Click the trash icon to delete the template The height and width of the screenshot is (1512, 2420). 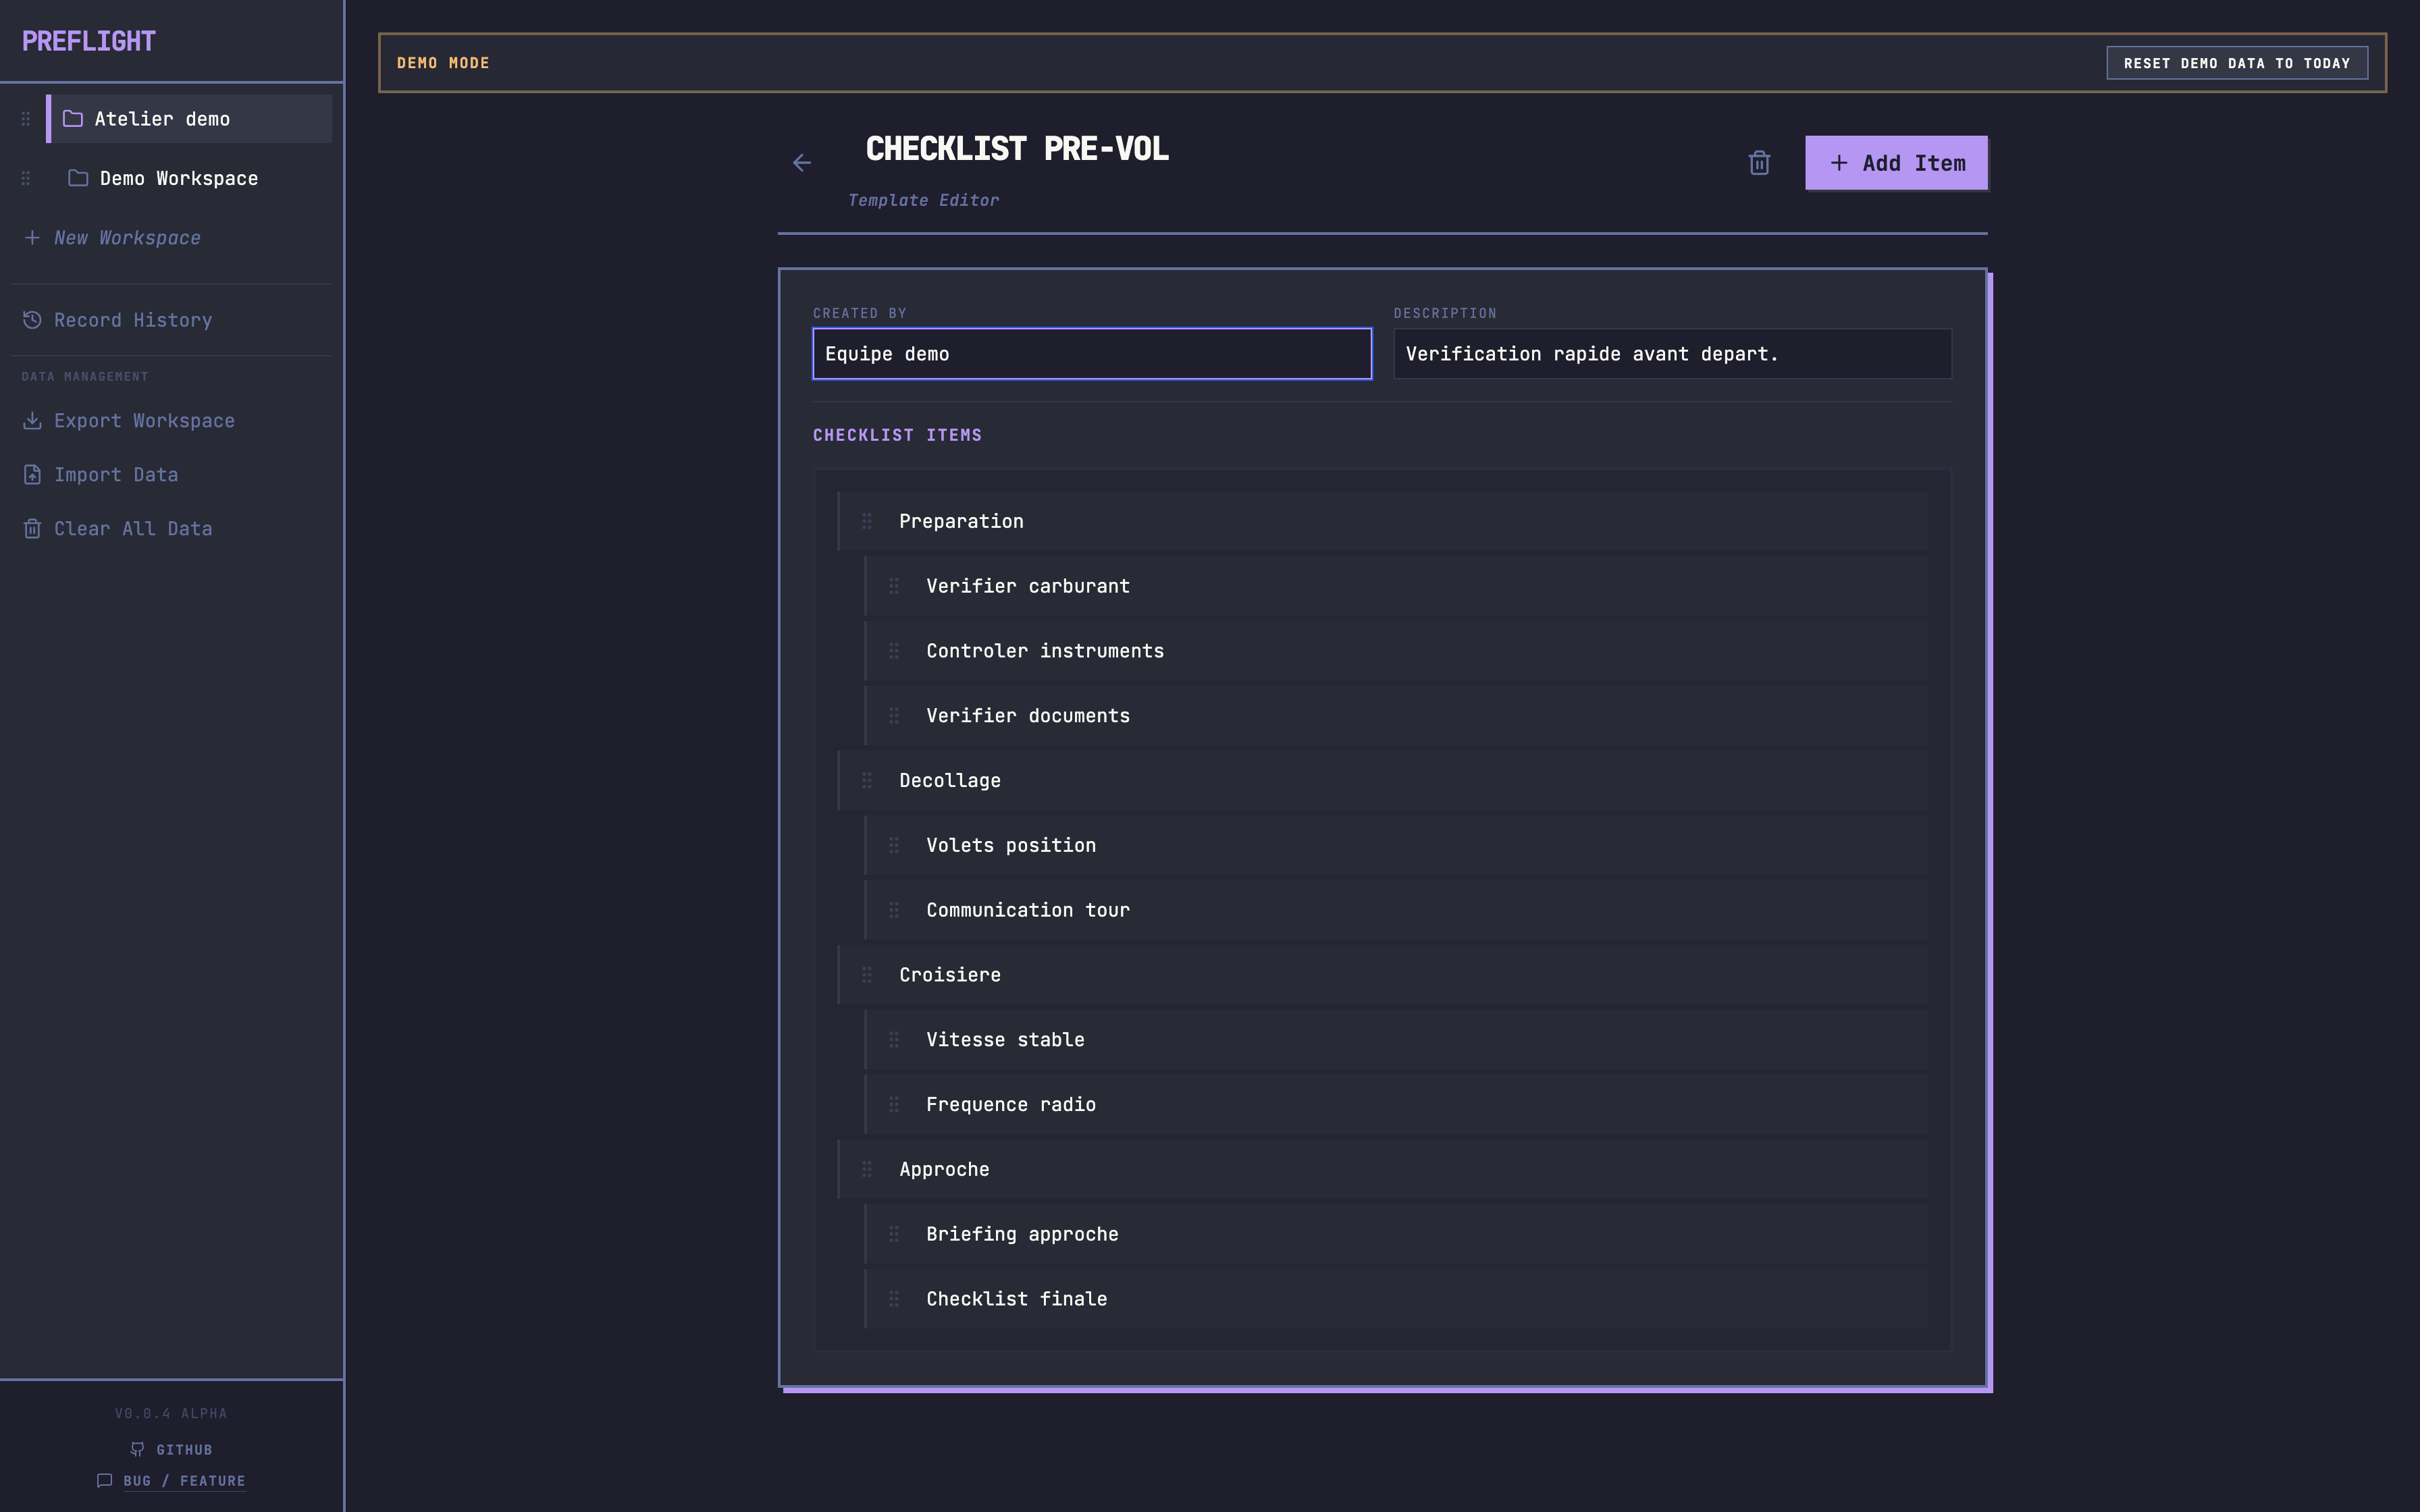point(1759,163)
